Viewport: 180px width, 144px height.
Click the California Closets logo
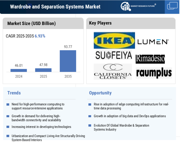pos(112,72)
